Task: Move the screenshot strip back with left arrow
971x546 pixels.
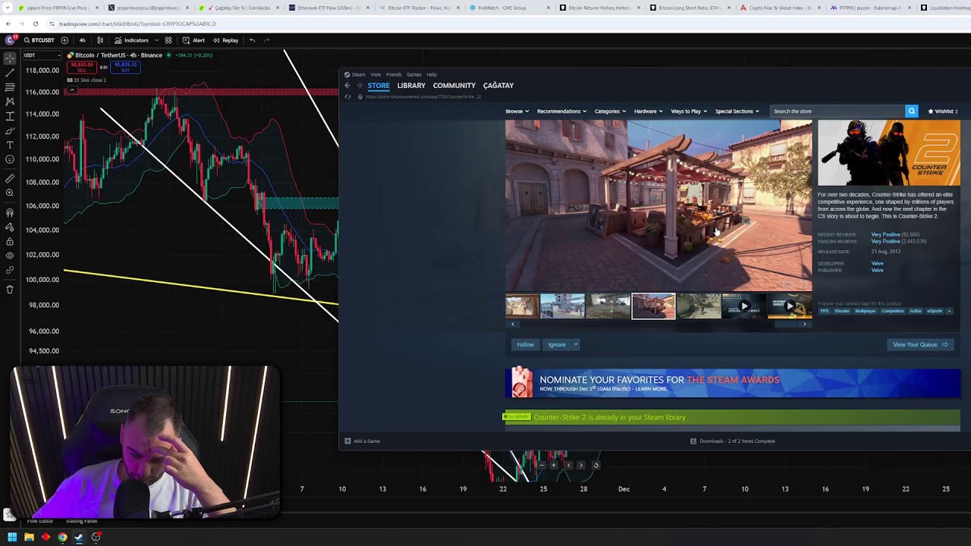Action: click(513, 324)
